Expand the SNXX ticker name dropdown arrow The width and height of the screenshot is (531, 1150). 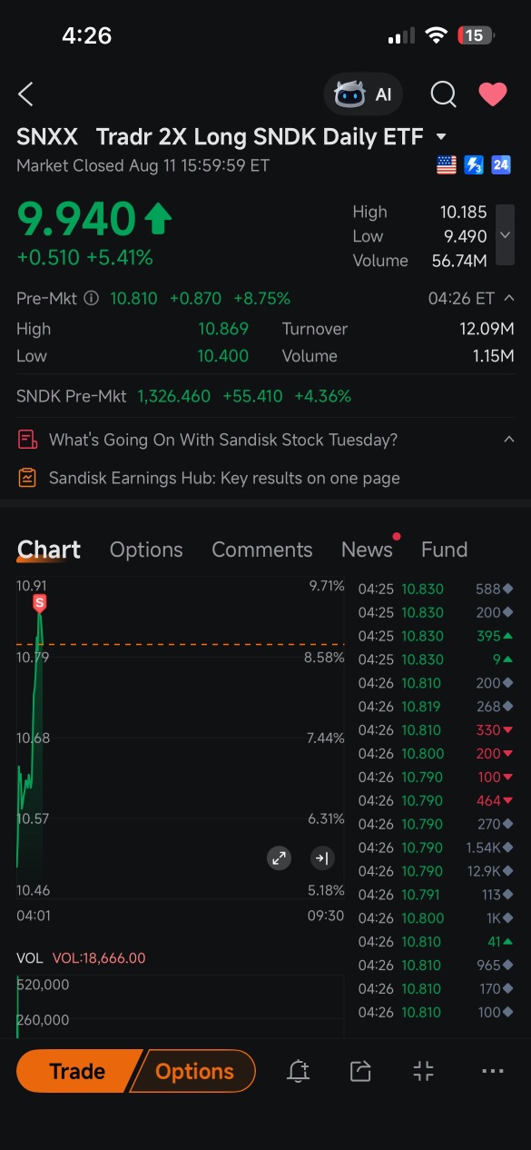[x=441, y=137]
